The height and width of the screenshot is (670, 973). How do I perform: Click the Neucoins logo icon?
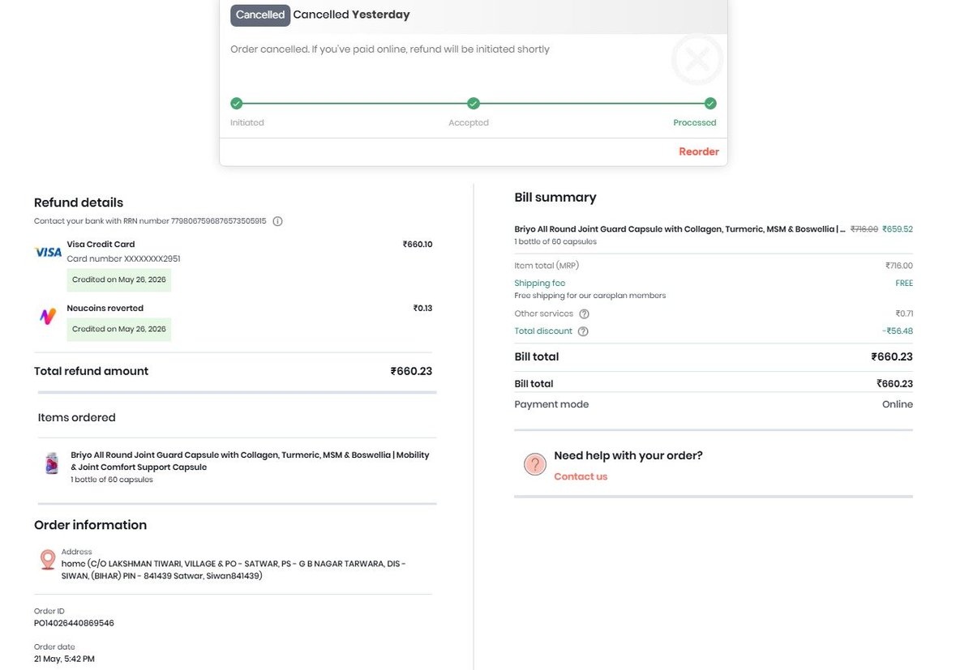pos(48,316)
